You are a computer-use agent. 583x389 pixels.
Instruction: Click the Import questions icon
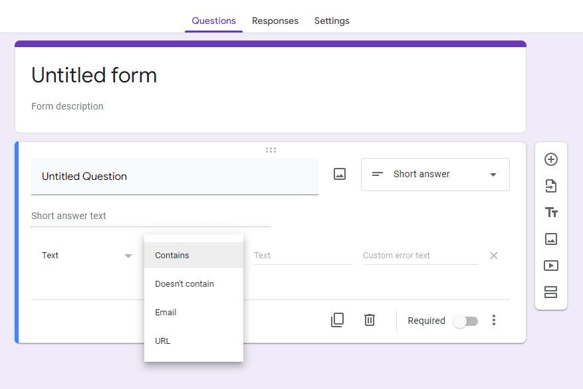[550, 186]
